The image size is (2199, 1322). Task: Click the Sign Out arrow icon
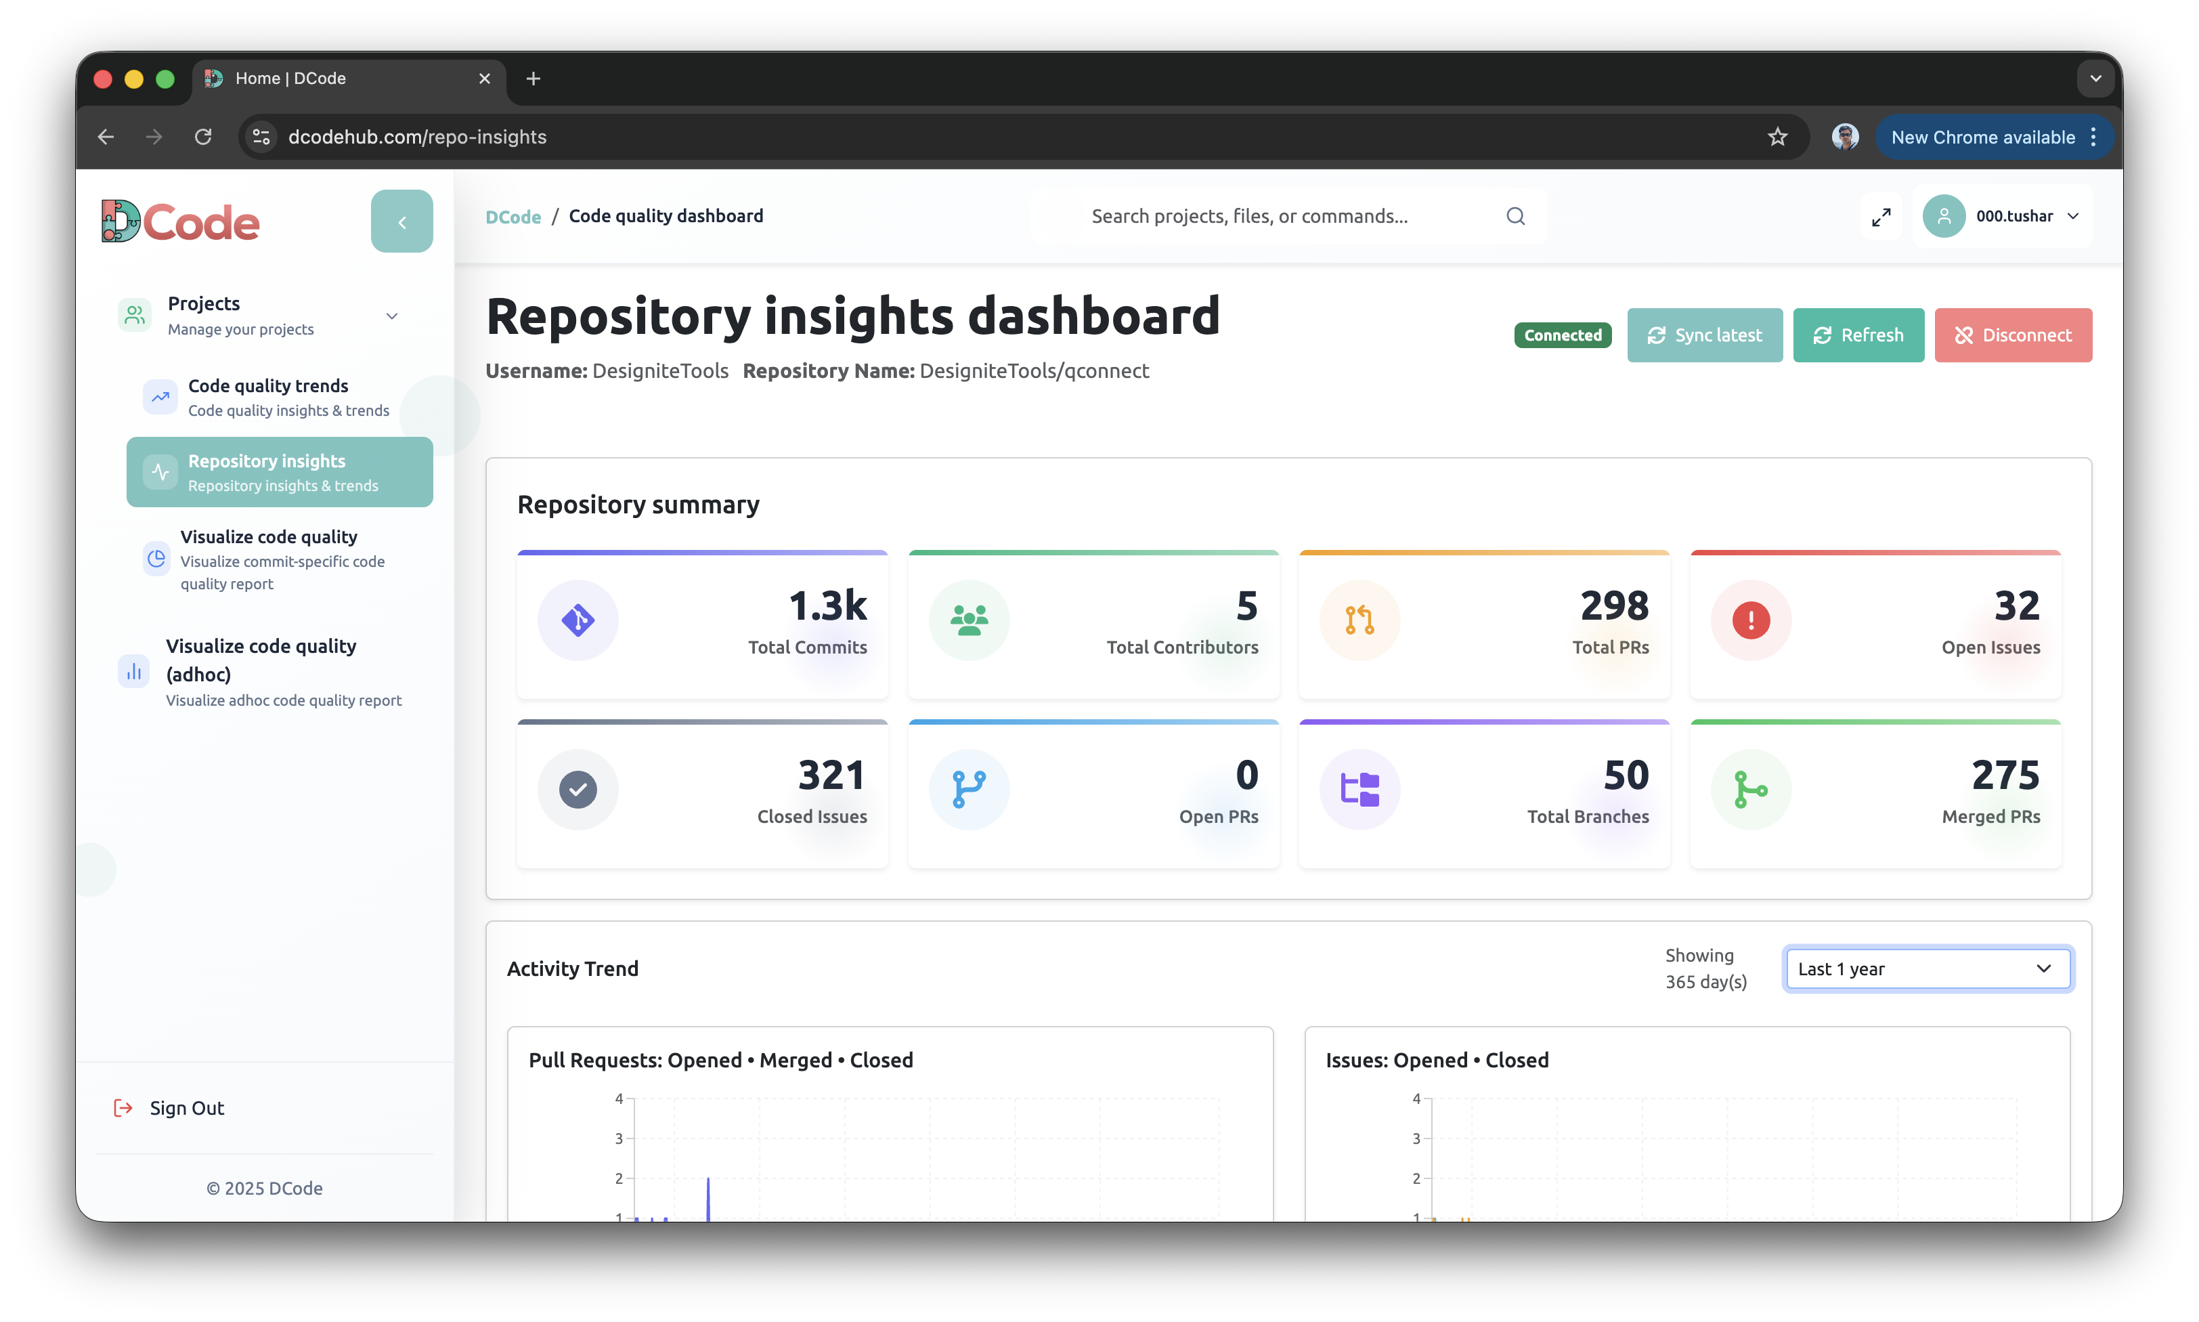coord(123,1107)
